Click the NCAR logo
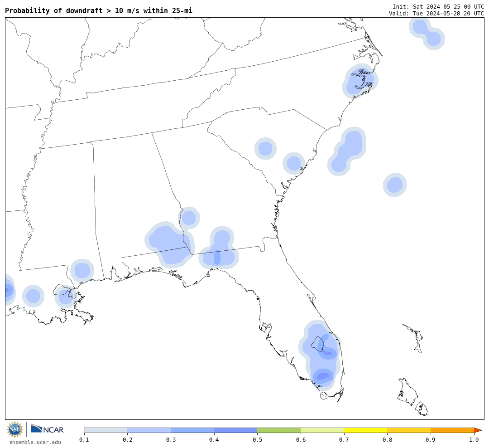Viewport: 489px width, 448px height. point(47,429)
